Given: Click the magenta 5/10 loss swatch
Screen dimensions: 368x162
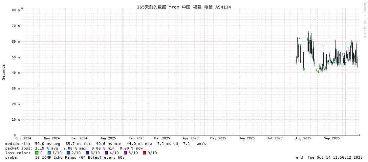Looking at the screenshot, I should 125,153.
